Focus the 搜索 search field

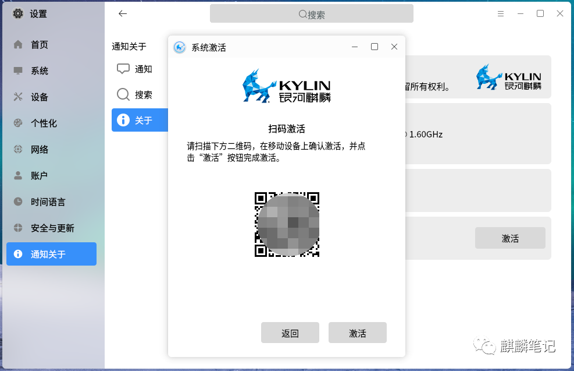click(312, 14)
